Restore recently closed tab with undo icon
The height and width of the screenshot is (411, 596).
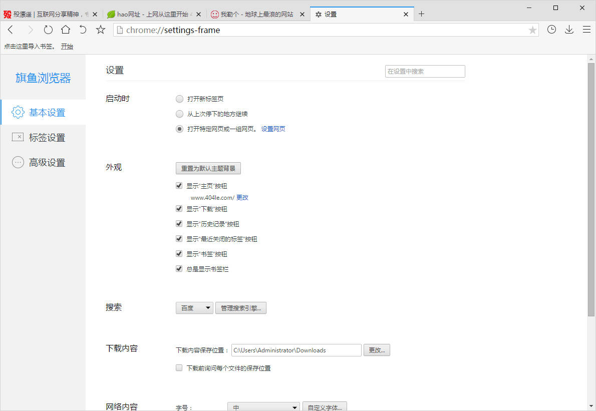[x=83, y=30]
